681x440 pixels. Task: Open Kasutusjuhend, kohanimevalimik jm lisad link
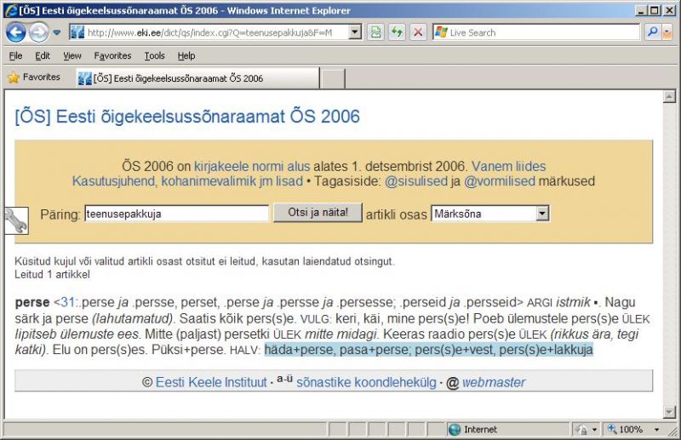click(187, 181)
